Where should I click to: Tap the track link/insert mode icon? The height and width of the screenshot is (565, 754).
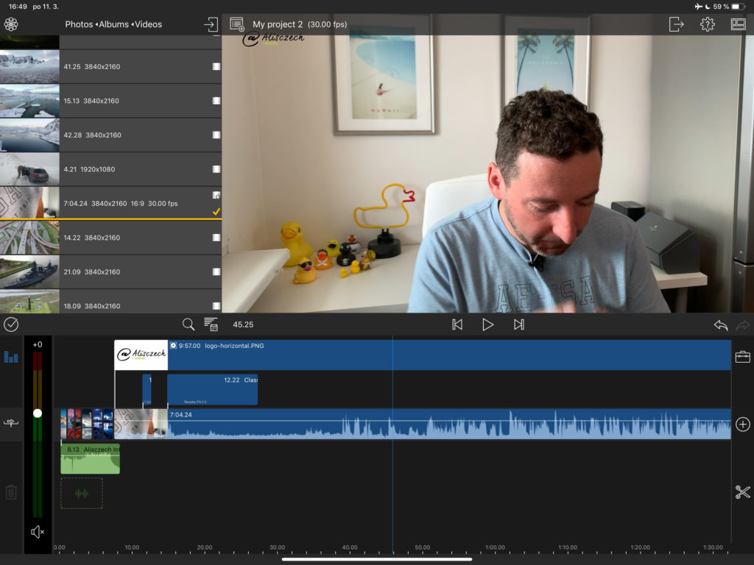coord(11,423)
